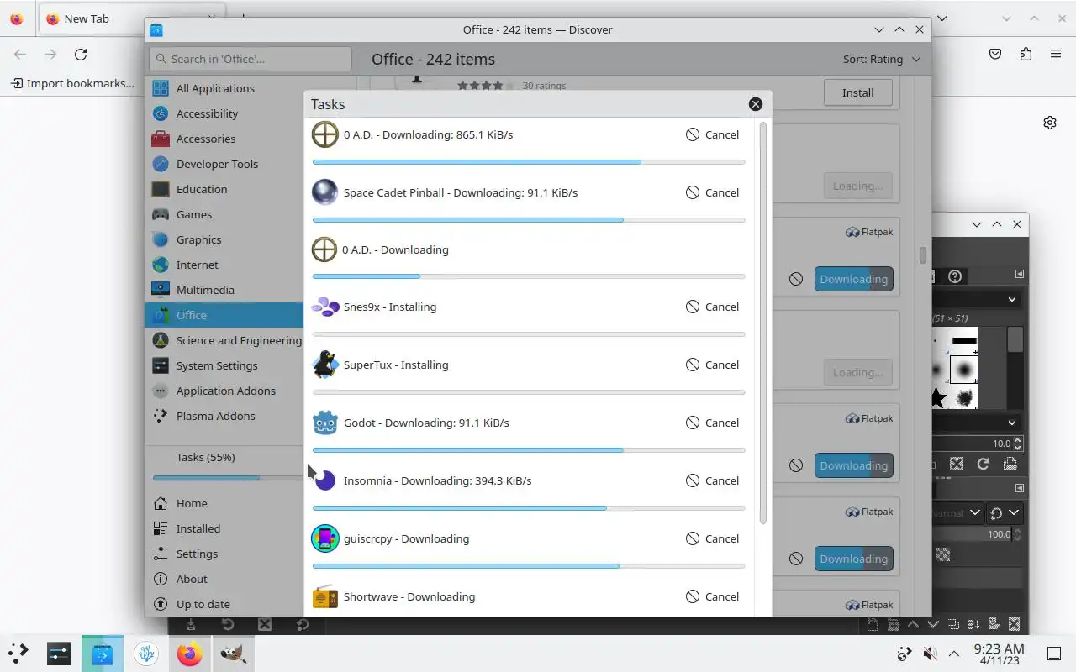Viewport: 1076px width, 672px height.
Task: Select the Internet category
Action: coord(224,265)
